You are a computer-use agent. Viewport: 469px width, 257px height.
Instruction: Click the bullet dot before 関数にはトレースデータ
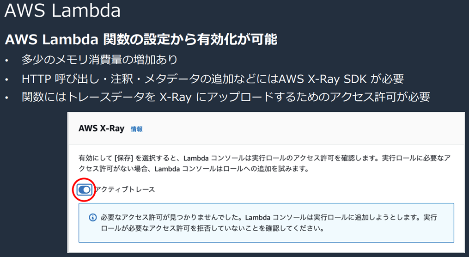[x=6, y=98]
